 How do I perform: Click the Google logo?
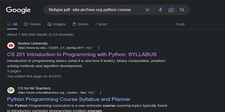tap(18, 10)
